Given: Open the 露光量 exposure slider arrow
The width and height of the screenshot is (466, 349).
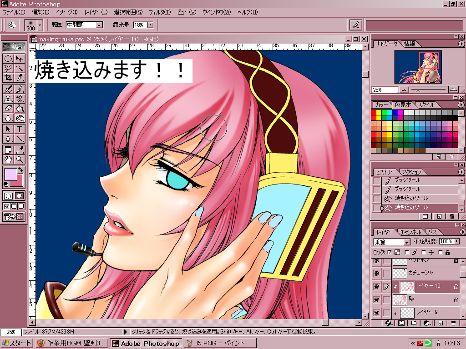Looking at the screenshot, I should 150,25.
